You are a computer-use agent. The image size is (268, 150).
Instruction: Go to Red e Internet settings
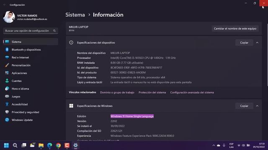point(31,57)
